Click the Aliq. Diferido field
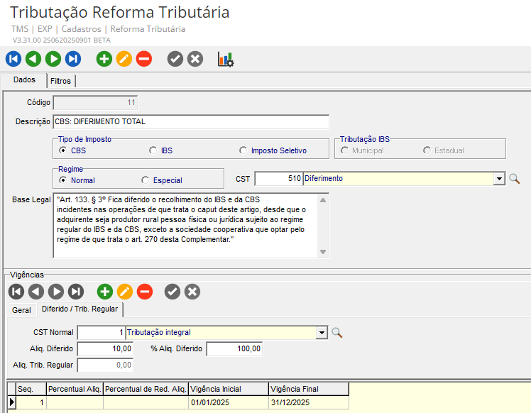Screen dimensions: 531x413 [105, 349]
